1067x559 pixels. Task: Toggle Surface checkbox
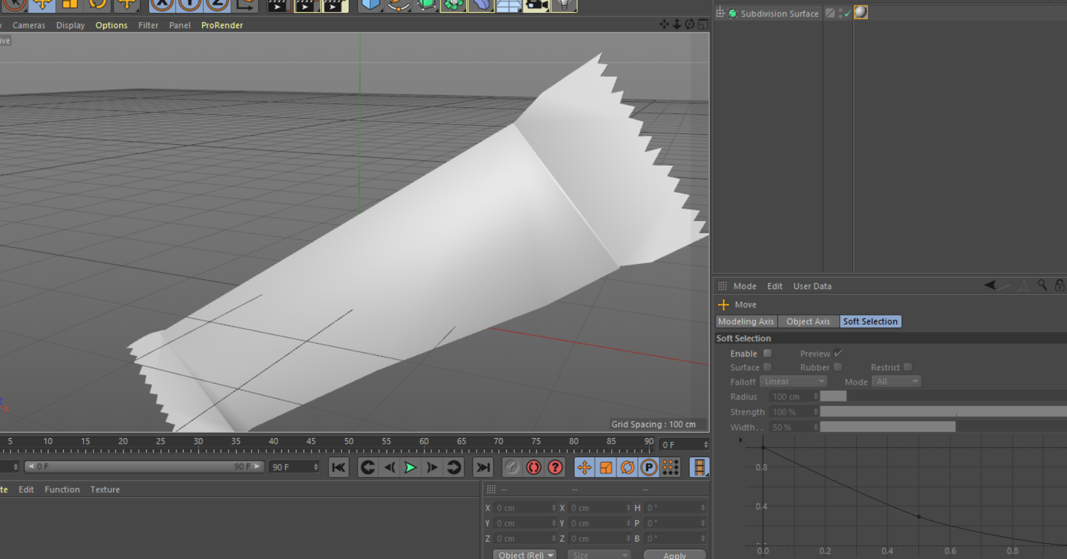pyautogui.click(x=767, y=367)
